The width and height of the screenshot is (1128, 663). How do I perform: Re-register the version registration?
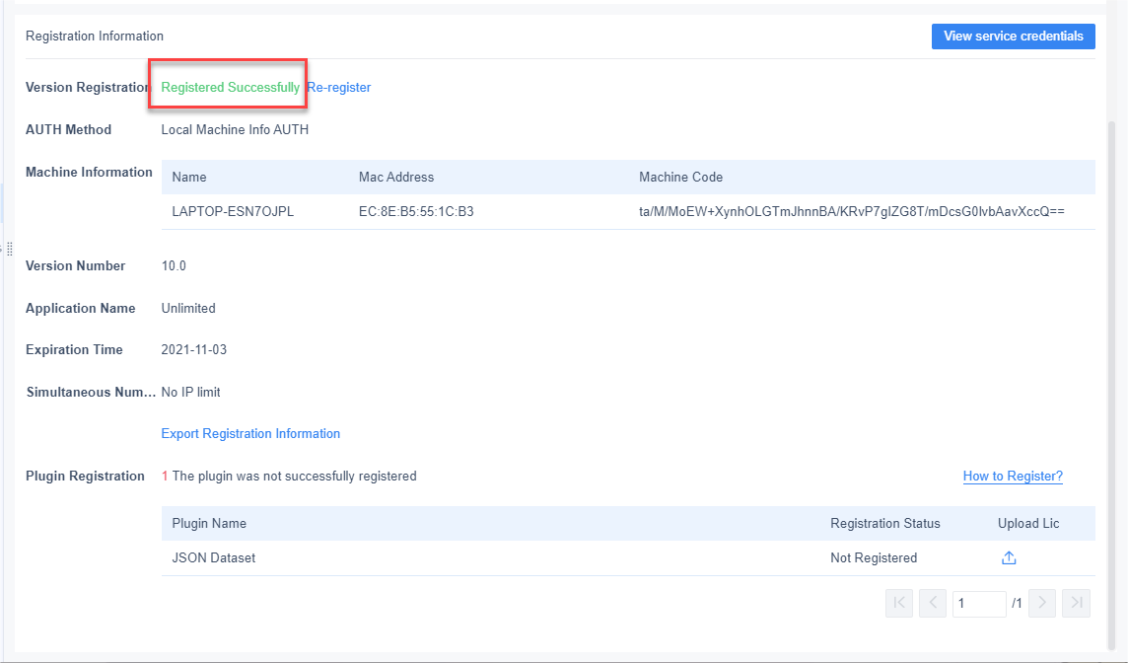339,87
